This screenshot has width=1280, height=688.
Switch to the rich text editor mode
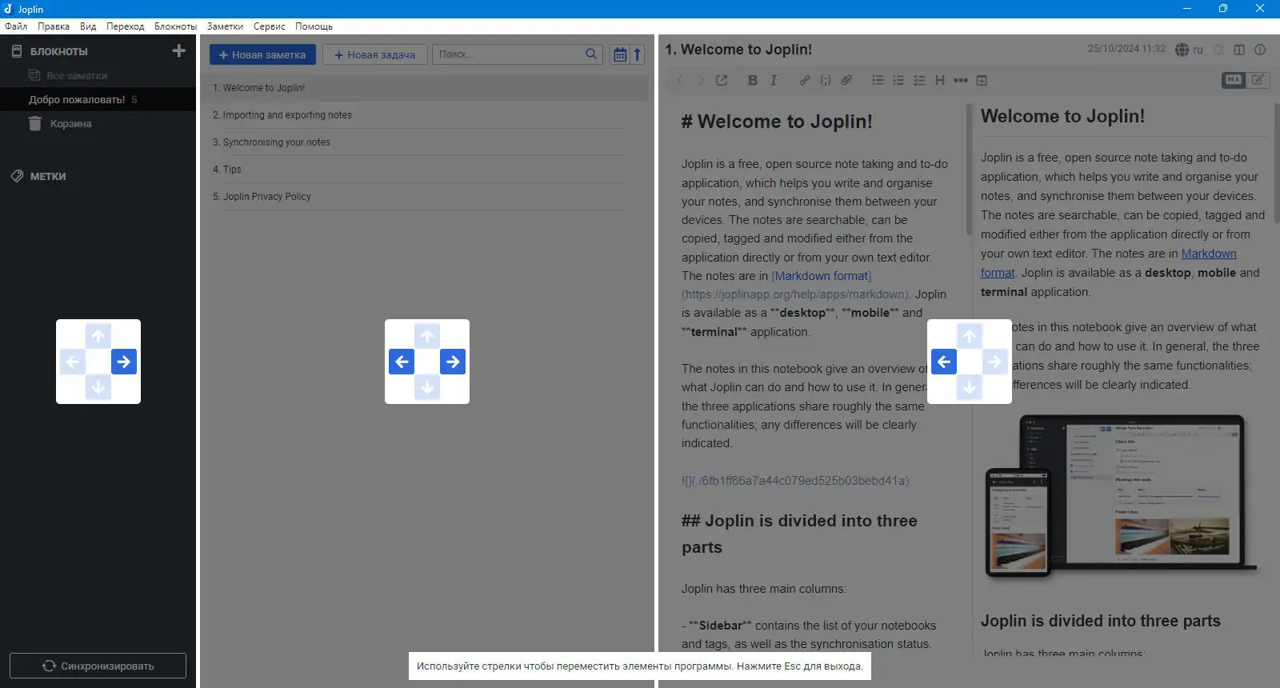(1258, 80)
